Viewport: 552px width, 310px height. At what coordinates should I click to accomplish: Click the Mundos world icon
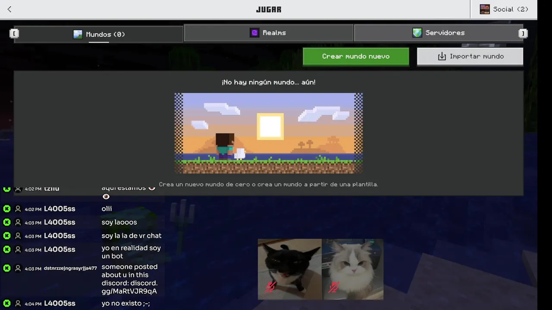(78, 34)
